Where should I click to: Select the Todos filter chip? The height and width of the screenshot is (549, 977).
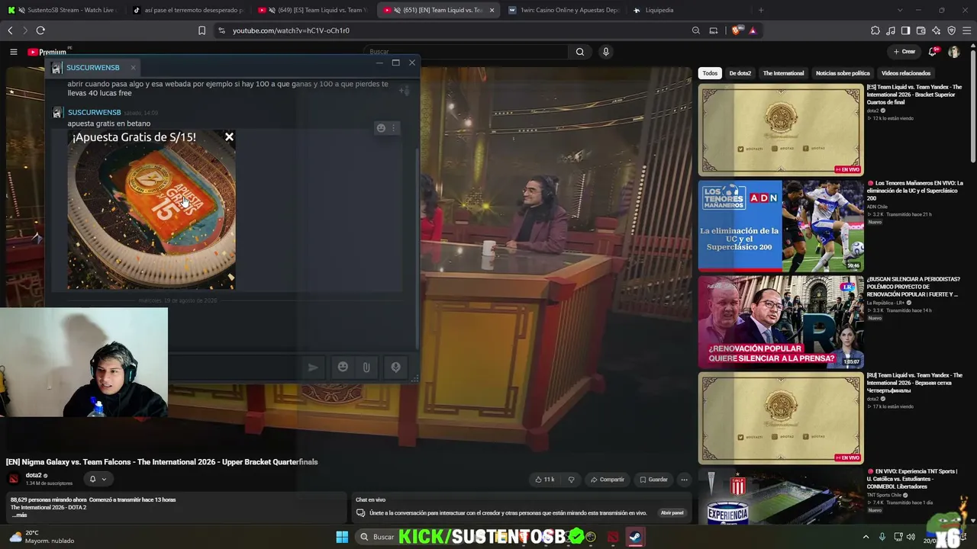(x=710, y=73)
